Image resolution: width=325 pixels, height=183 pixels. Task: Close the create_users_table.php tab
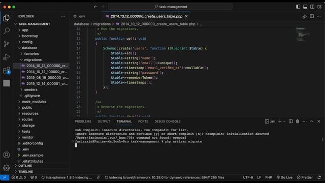point(186,16)
